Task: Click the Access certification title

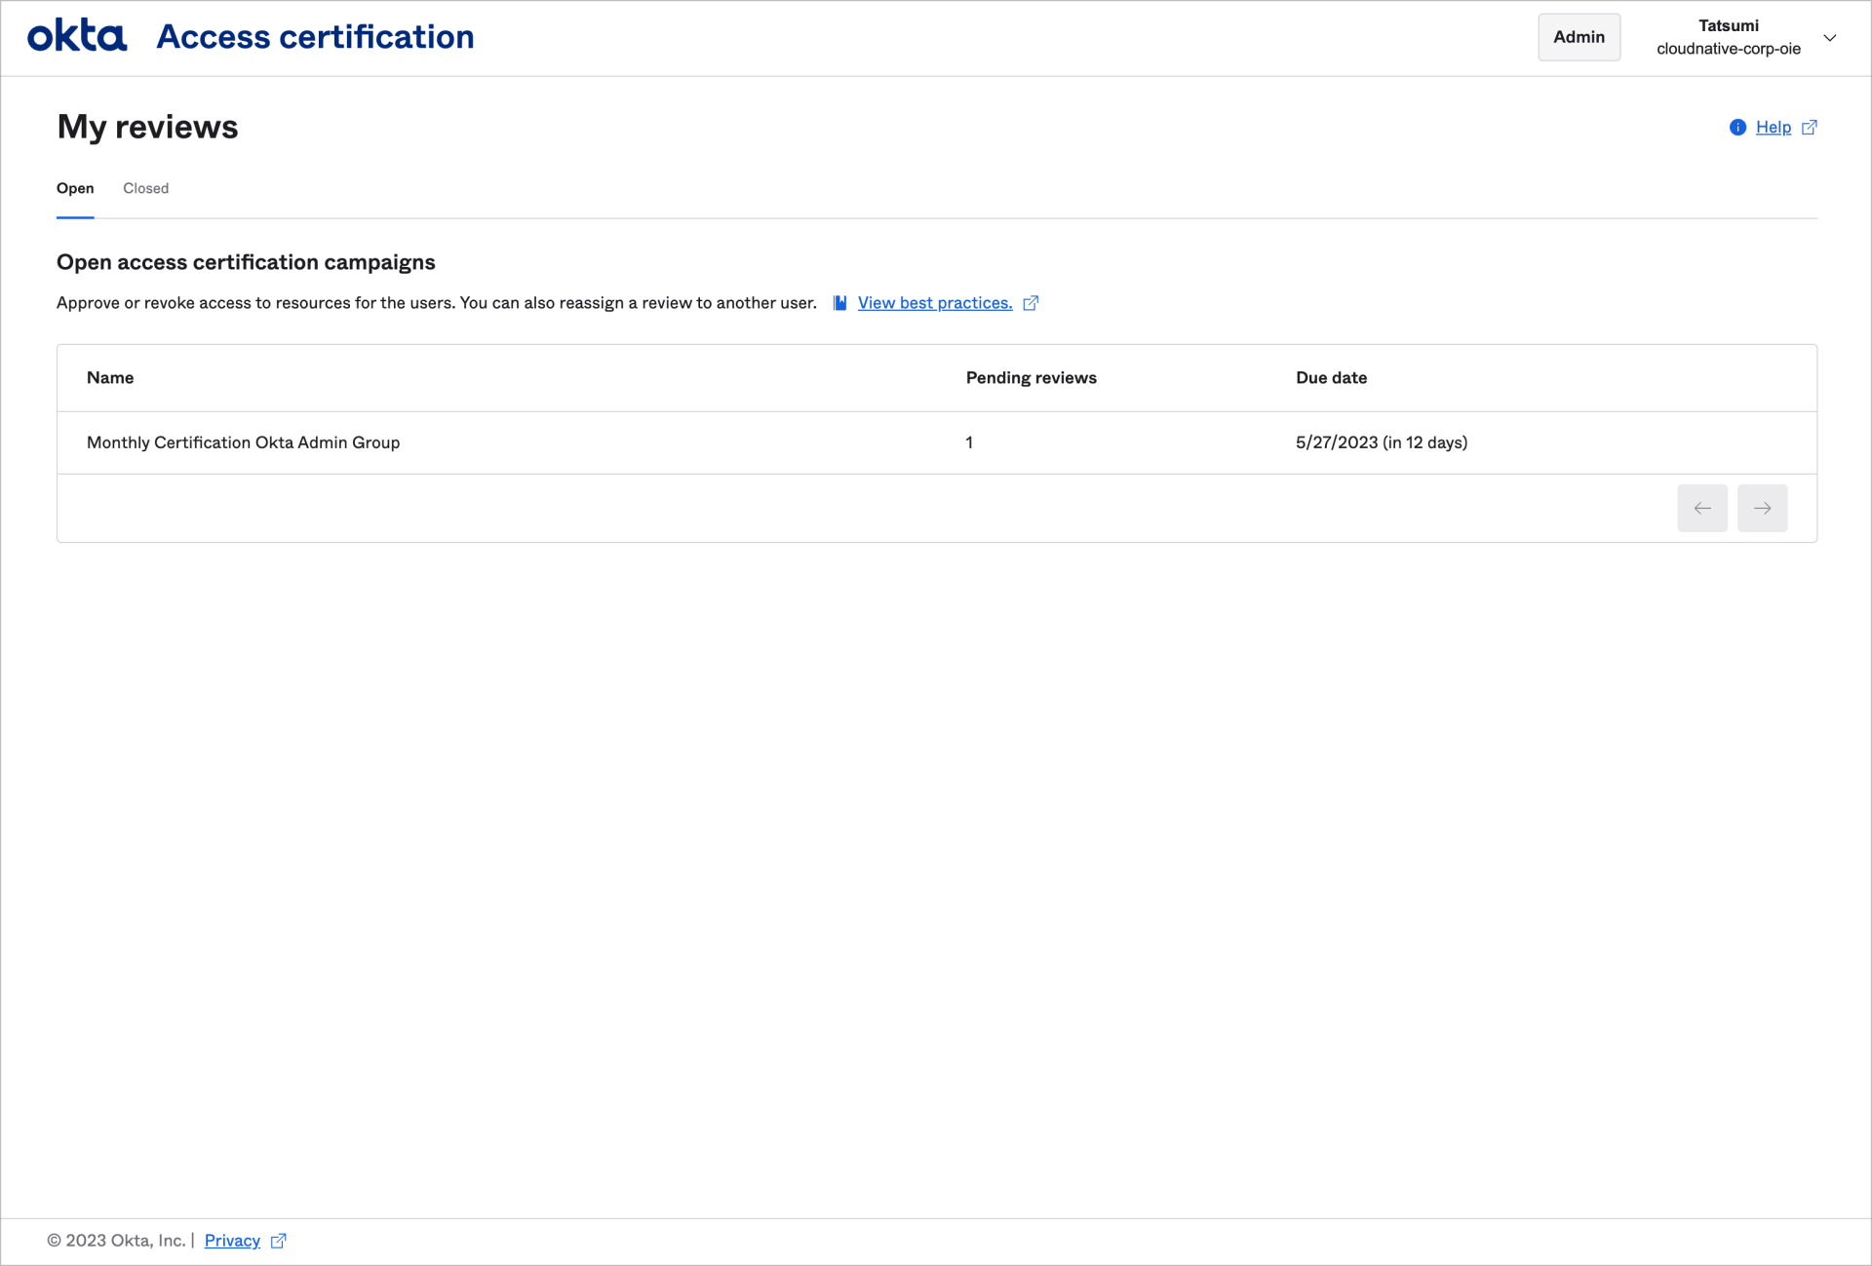Action: 315,36
